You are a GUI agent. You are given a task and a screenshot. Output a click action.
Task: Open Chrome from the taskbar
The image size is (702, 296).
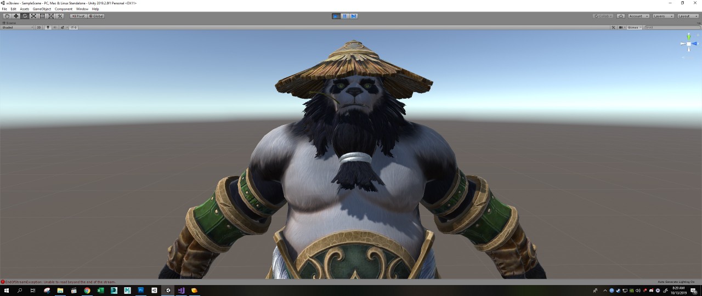[x=87, y=291]
